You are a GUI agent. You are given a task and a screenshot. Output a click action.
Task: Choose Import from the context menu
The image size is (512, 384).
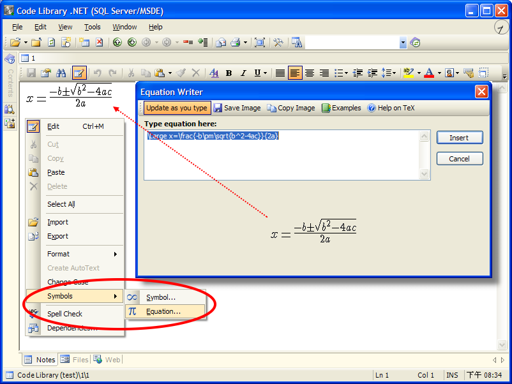click(75, 222)
